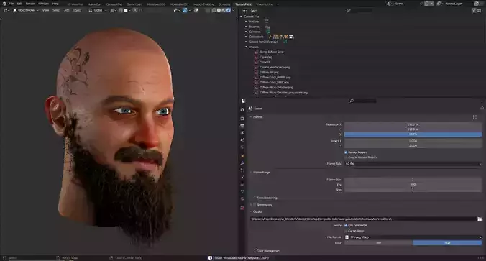486x261 pixels.
Task: Toggle proportional editing in viewport header
Action: pyautogui.click(x=135, y=10)
